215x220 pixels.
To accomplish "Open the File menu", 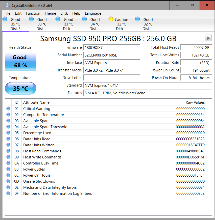I will pyautogui.click(x=7, y=13).
